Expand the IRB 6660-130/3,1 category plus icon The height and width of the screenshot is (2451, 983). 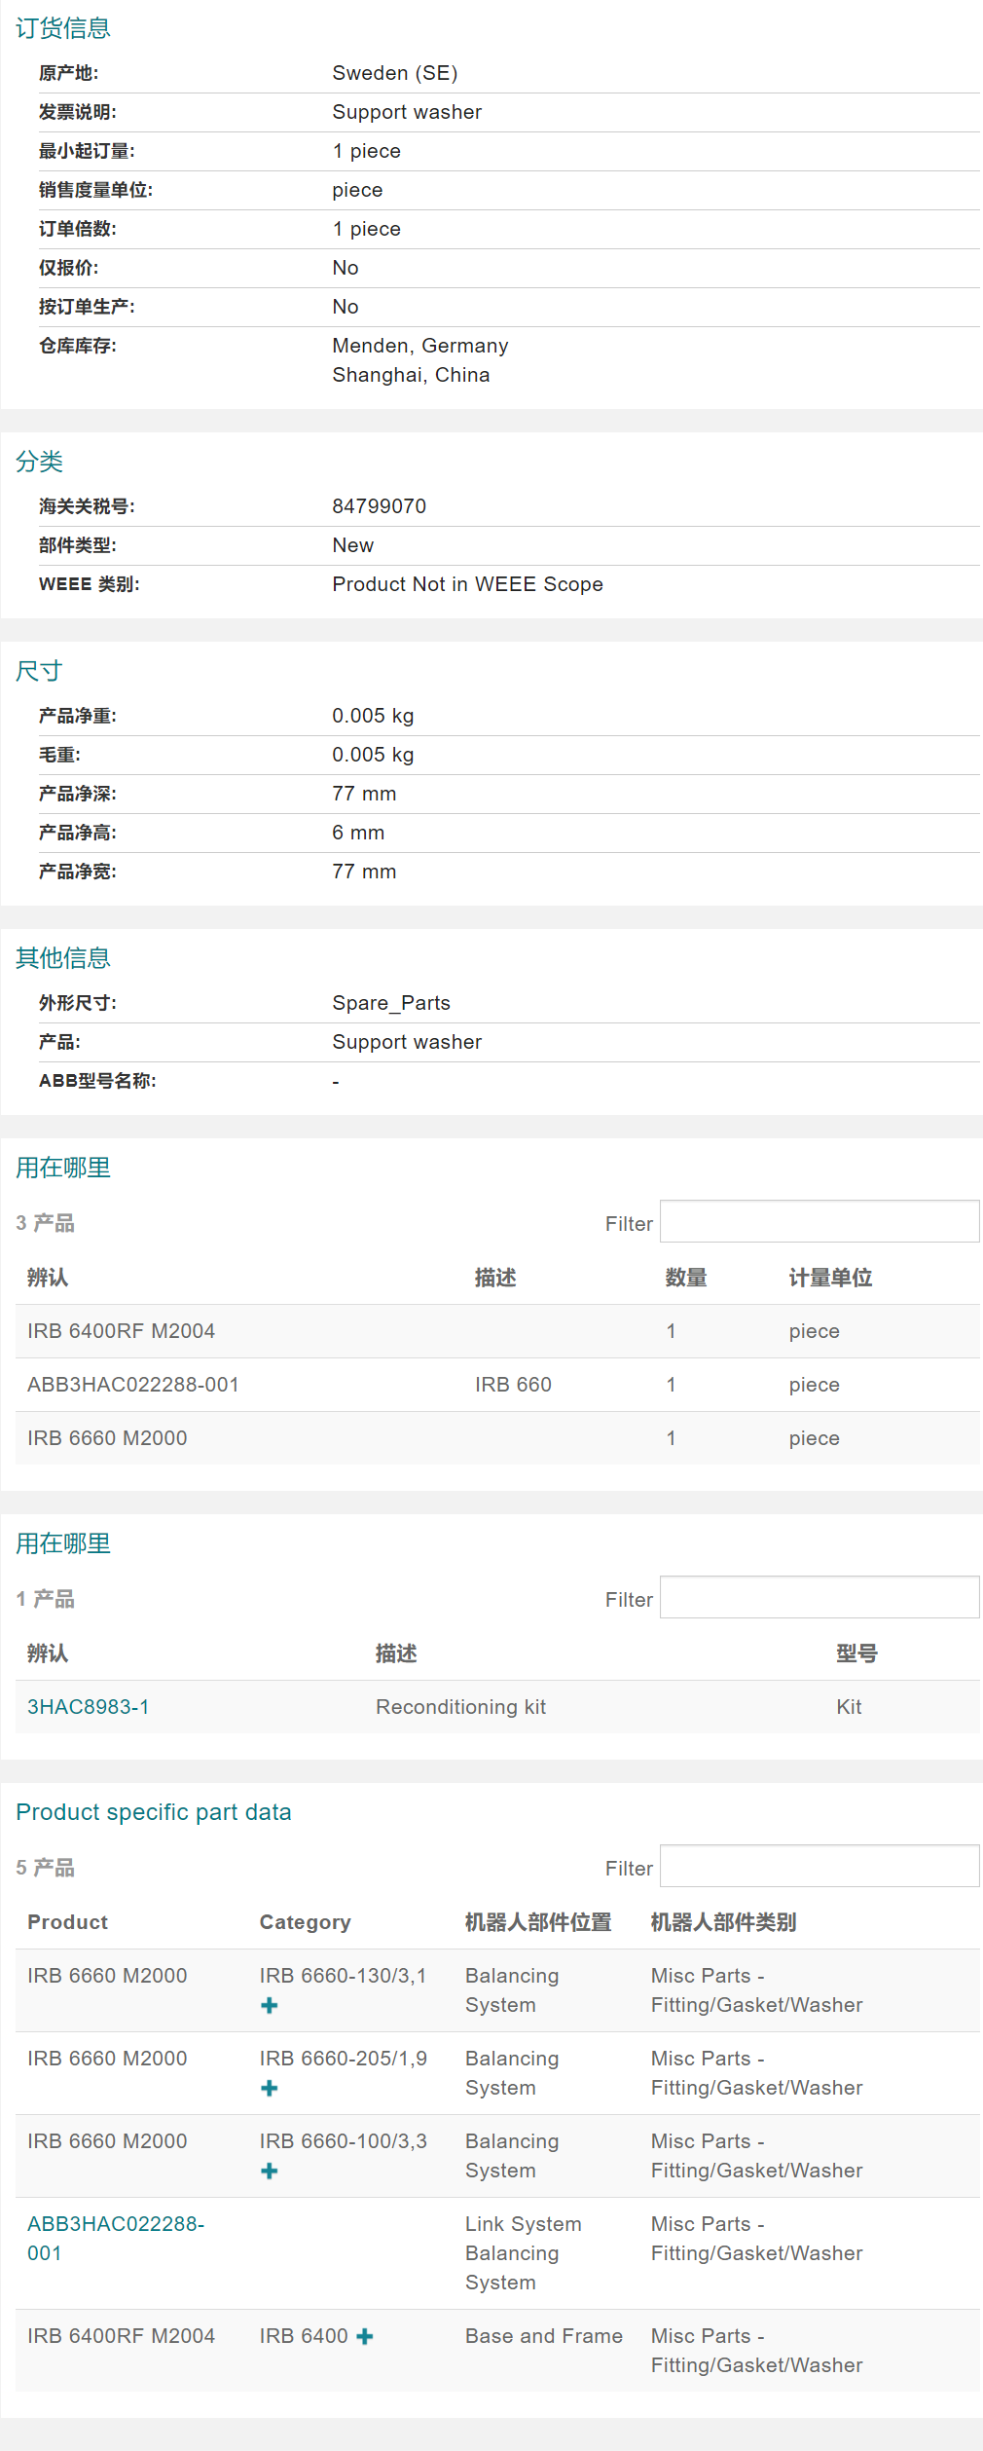click(270, 2005)
